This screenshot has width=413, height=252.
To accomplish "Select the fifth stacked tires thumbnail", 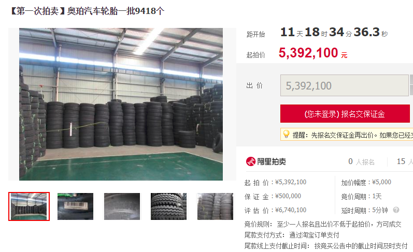I will click(x=215, y=206).
